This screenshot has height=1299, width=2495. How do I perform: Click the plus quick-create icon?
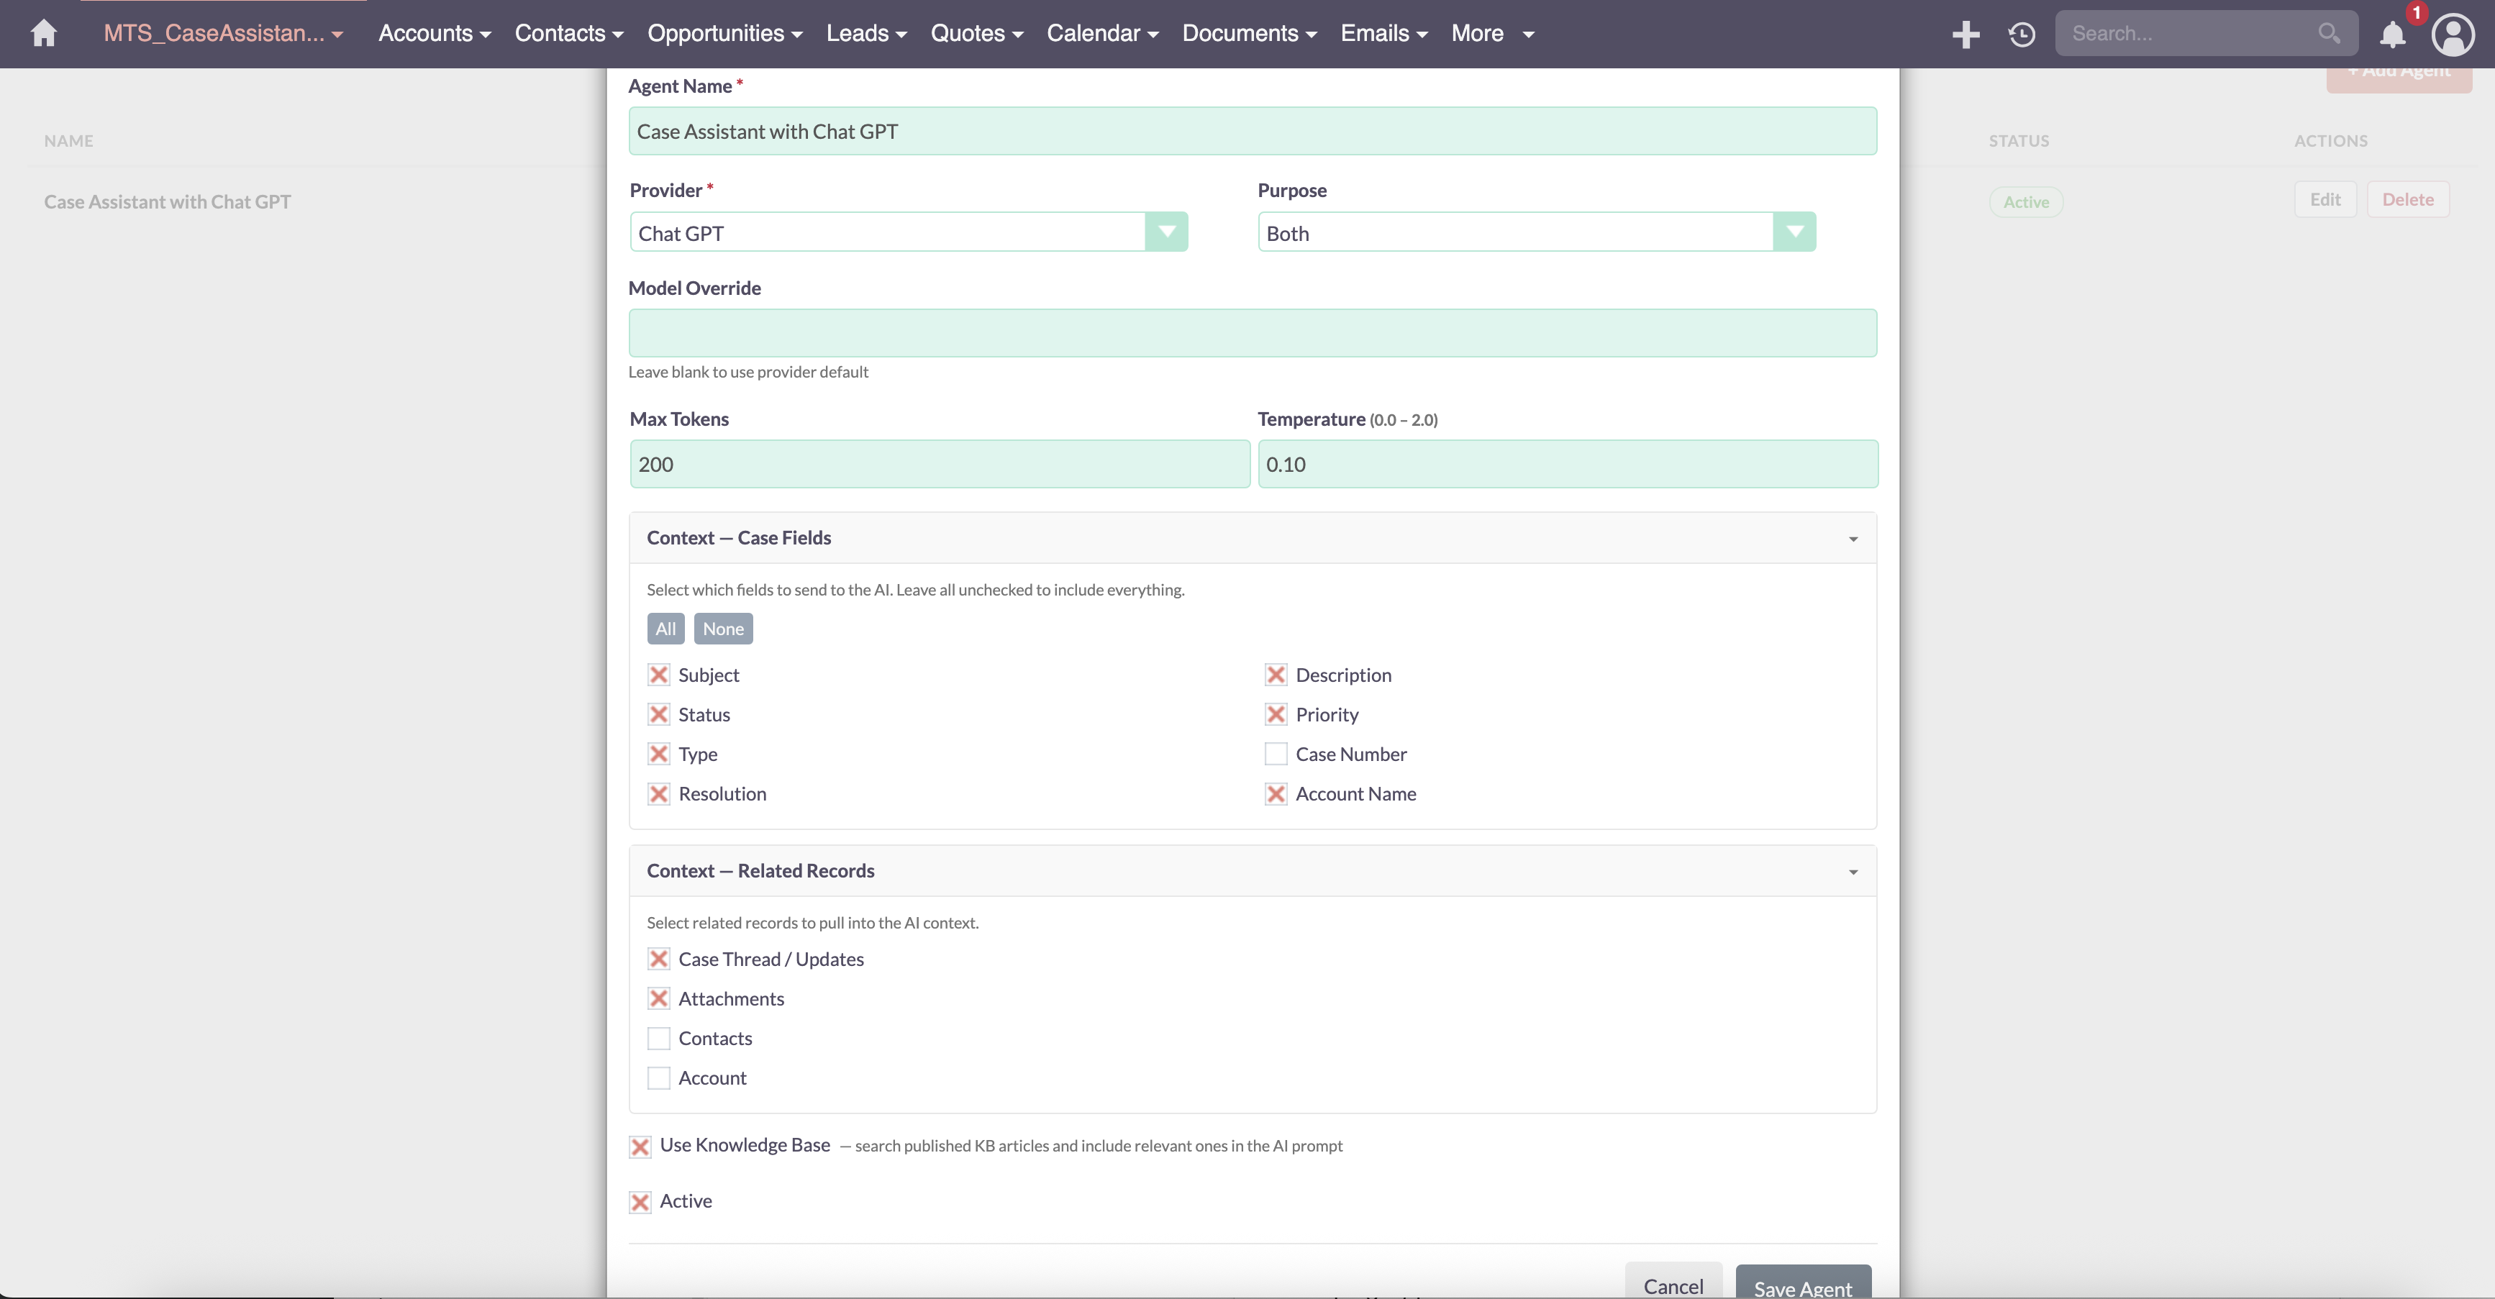[x=1965, y=34]
